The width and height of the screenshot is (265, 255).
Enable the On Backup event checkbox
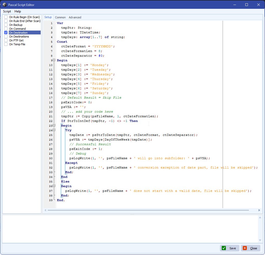(x=6, y=25)
